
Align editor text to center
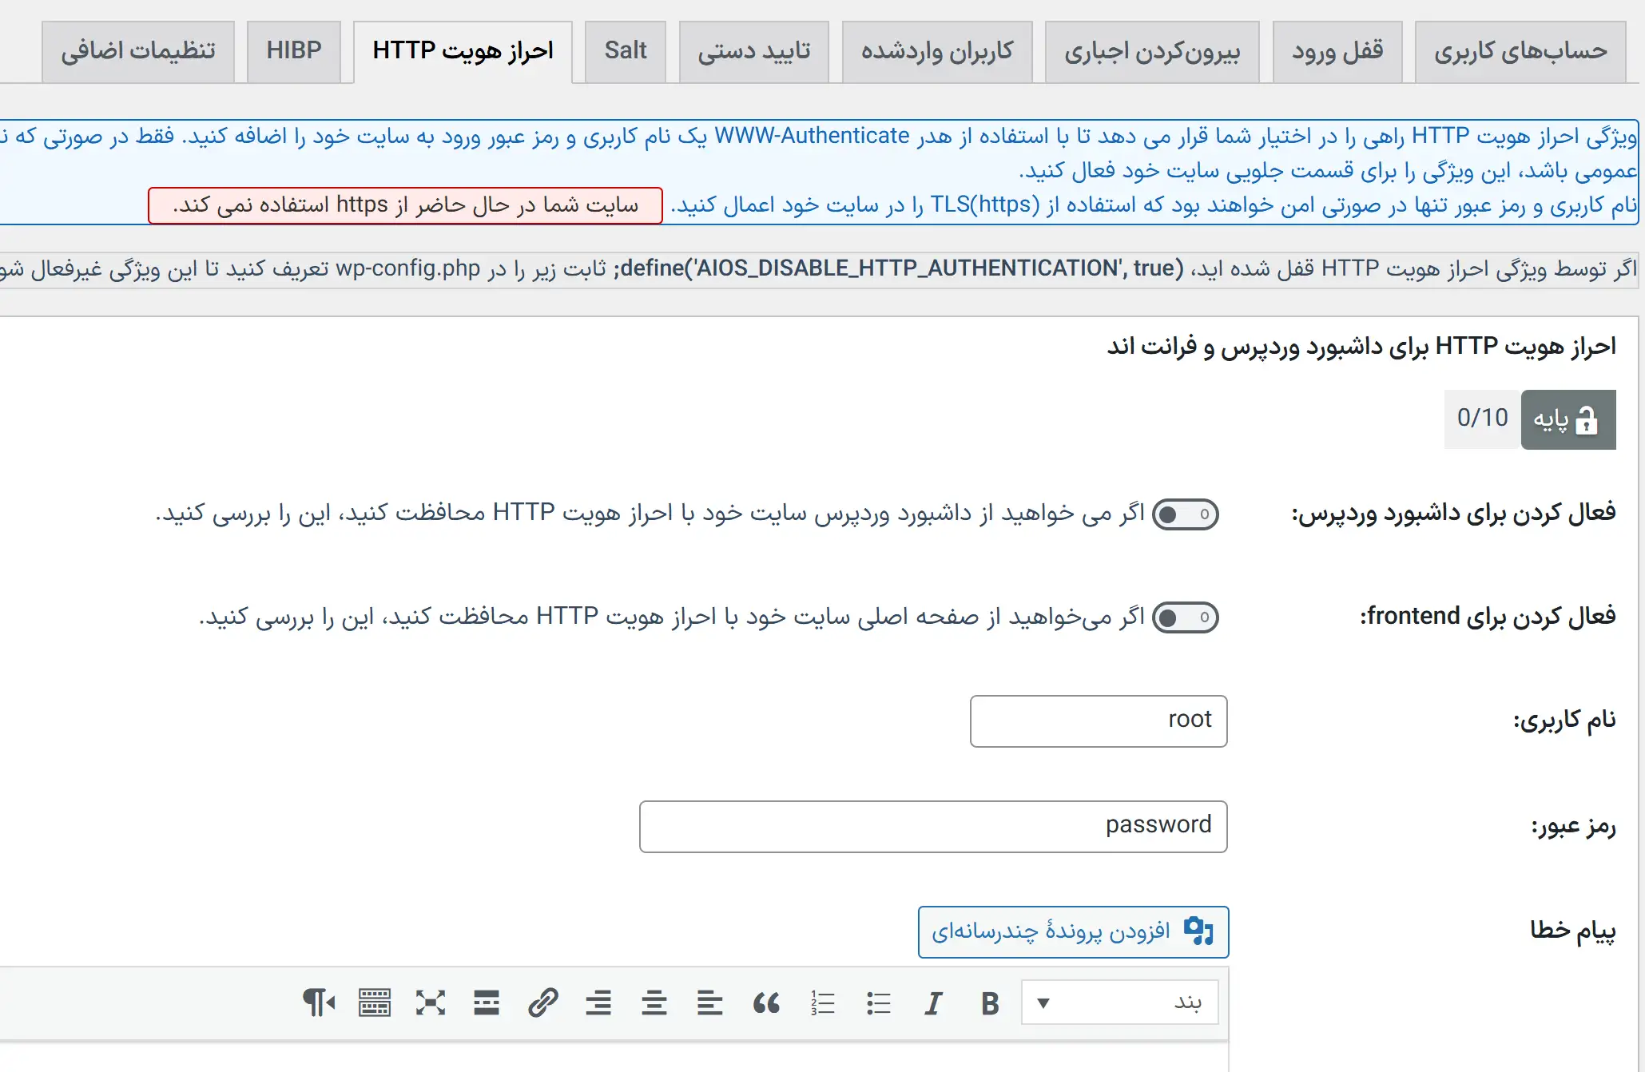coord(654,1003)
